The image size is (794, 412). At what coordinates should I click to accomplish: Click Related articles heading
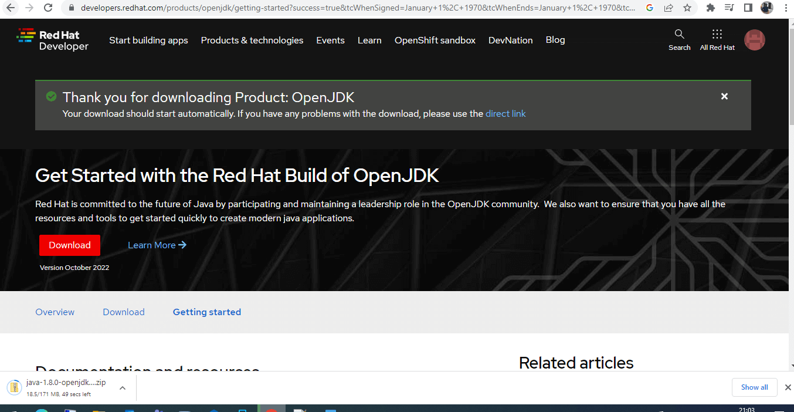[x=576, y=363]
